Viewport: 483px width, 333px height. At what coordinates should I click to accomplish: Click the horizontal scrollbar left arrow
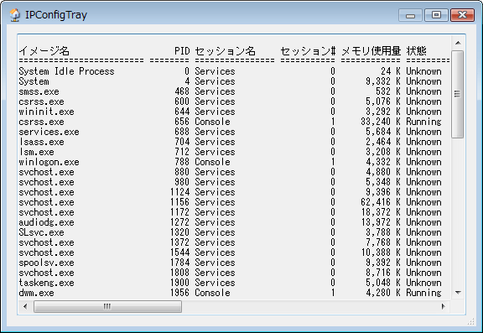pyautogui.click(x=25, y=306)
